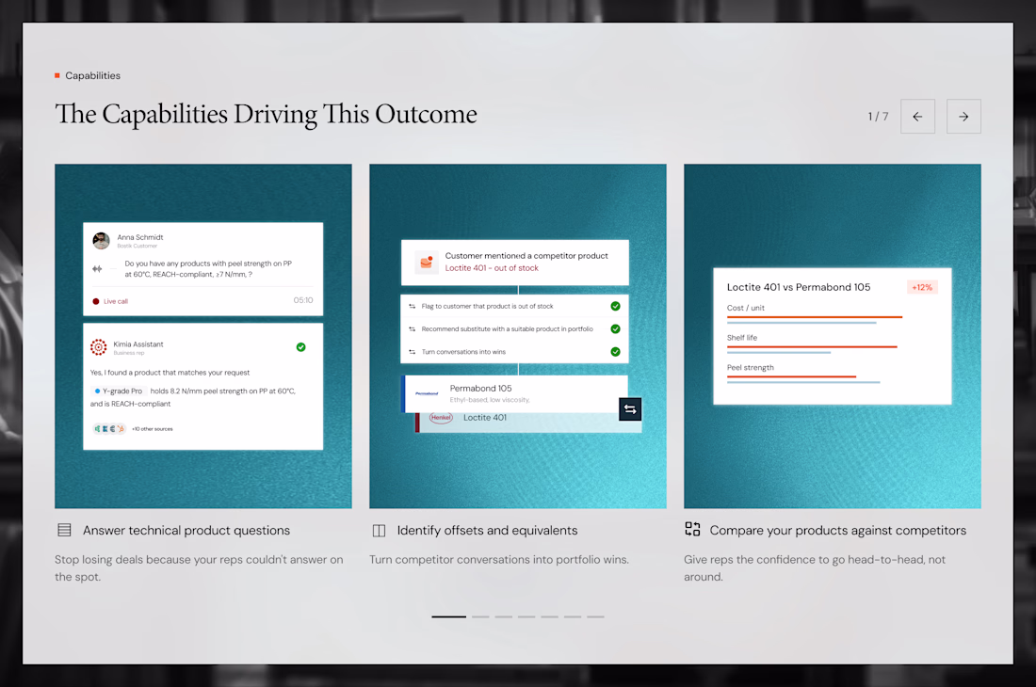
Task: Click the green check next to Kimia Assistant
Action: pos(300,347)
